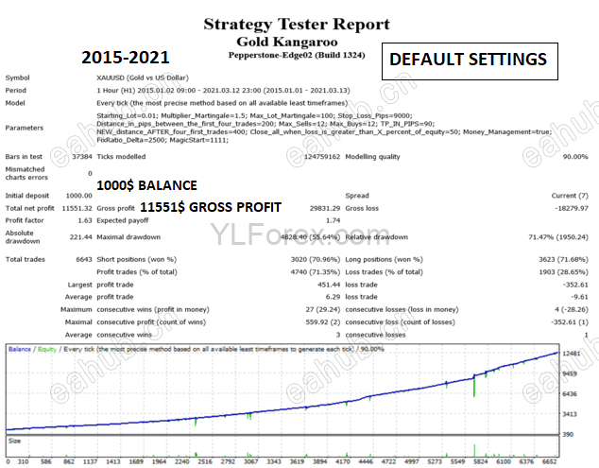Viewport: 599px width, 468px height.
Task: Select the Total net profit value 11551.32
Action: click(77, 208)
